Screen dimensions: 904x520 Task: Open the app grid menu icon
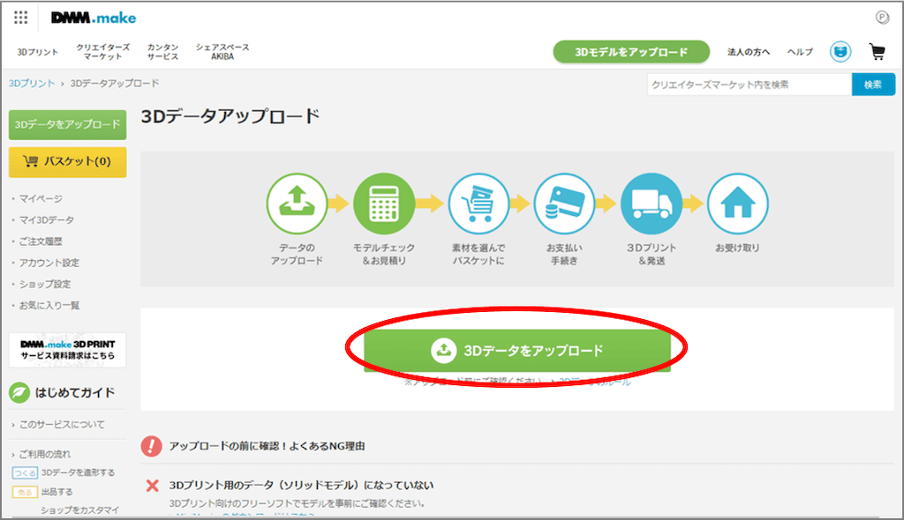tap(21, 18)
